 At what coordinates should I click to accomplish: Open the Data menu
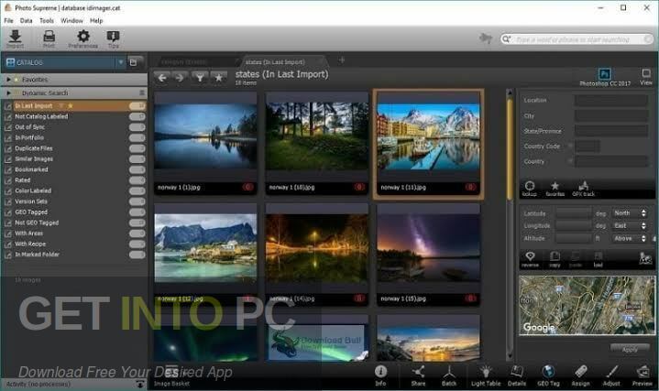(26, 20)
